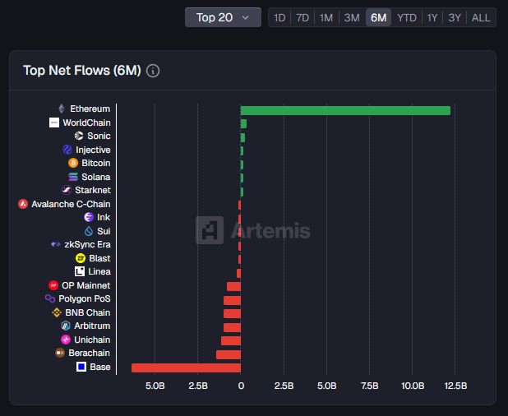
Task: Click the 'Avalanche C-Chain' label
Action: tap(71, 204)
